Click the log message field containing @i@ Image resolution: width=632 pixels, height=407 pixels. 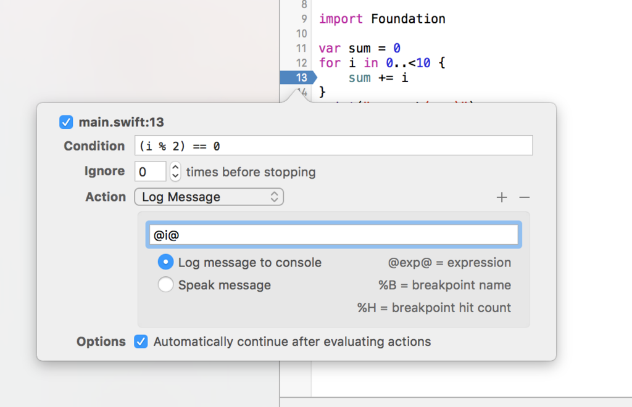pos(333,235)
